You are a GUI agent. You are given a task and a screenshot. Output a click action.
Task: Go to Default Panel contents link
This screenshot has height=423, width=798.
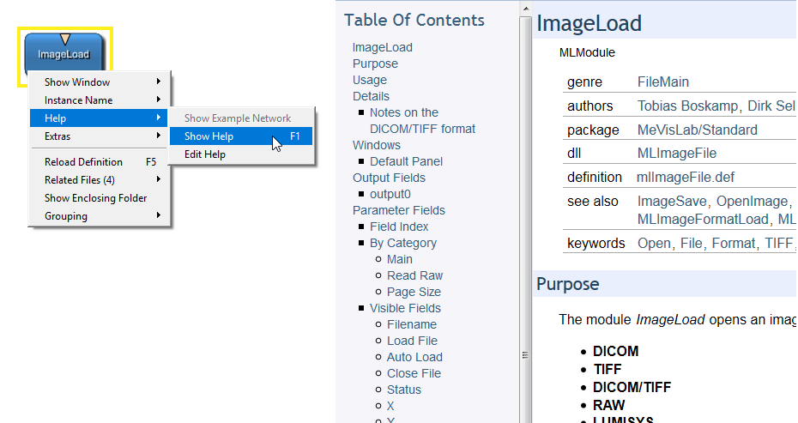pos(406,161)
